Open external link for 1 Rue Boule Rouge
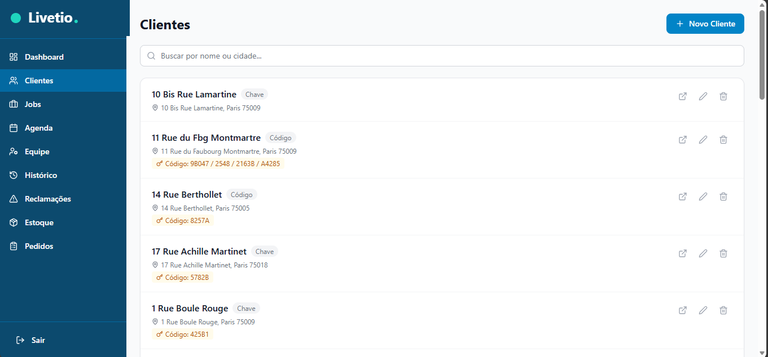This screenshot has height=357, width=768. click(x=683, y=310)
